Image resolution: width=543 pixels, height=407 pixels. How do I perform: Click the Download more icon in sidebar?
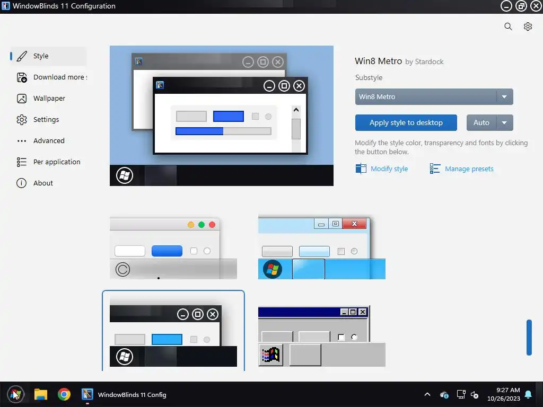(21, 77)
